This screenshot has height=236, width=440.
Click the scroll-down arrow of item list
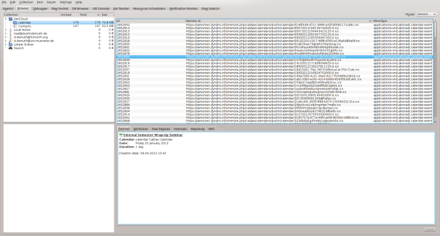click(435, 122)
